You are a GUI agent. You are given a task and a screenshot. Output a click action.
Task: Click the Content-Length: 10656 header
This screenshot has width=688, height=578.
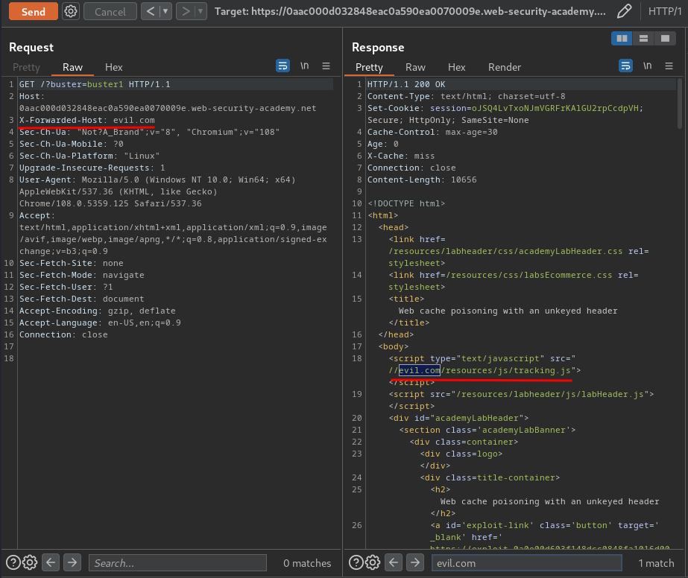[x=422, y=180]
